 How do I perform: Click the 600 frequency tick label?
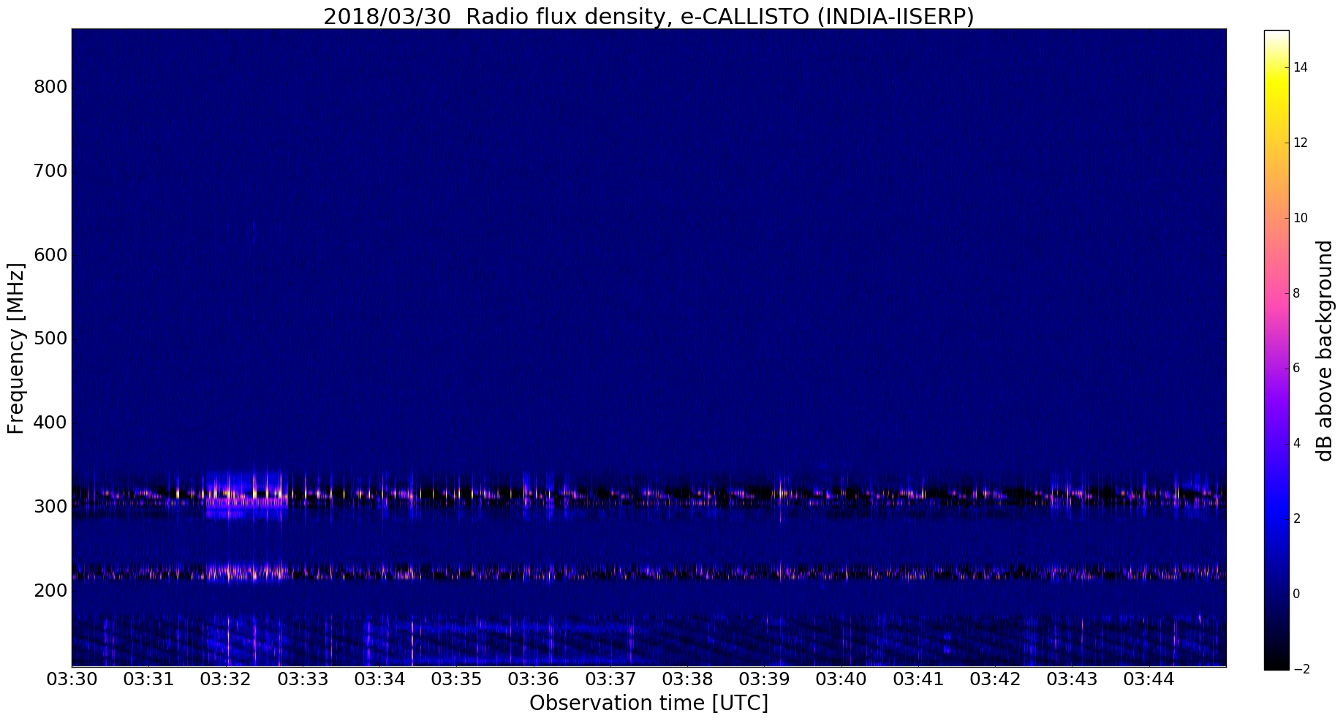(50, 254)
